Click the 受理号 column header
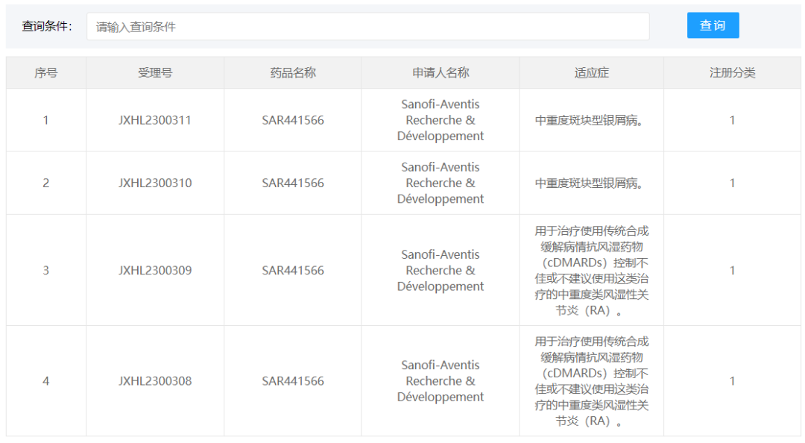This screenshot has width=805, height=443. 155,73
